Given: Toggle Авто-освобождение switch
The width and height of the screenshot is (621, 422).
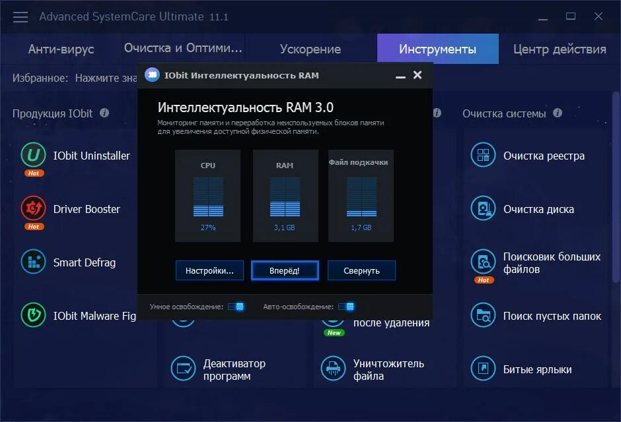Looking at the screenshot, I should (x=346, y=307).
